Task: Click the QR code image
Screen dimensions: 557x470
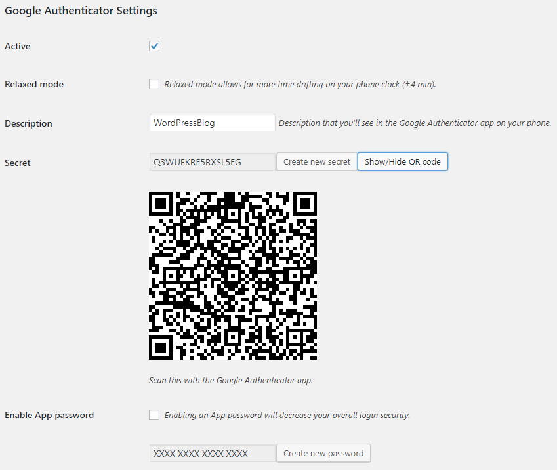Action: (x=233, y=276)
